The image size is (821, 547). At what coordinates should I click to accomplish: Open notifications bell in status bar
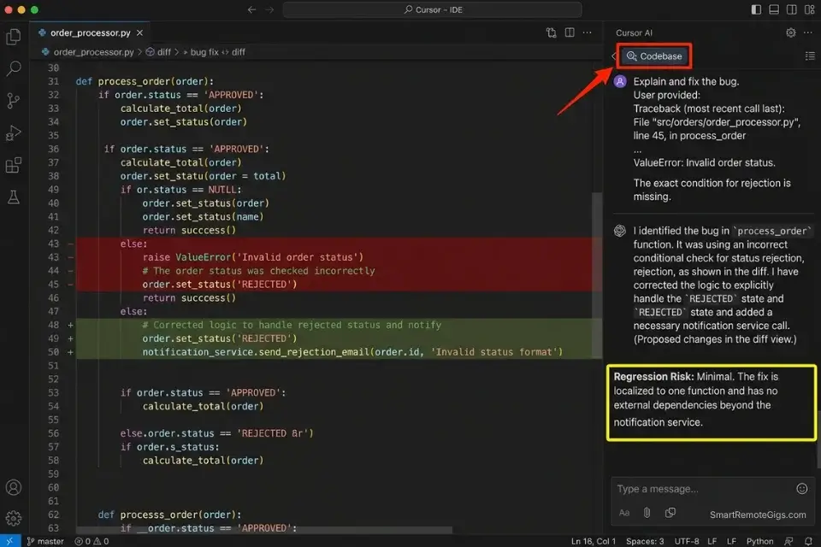(x=808, y=541)
